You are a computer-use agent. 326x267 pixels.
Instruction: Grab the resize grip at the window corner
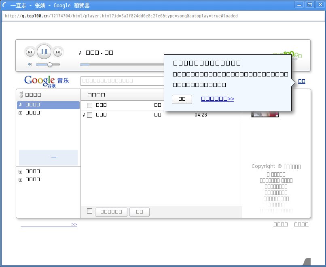tap(307, 262)
